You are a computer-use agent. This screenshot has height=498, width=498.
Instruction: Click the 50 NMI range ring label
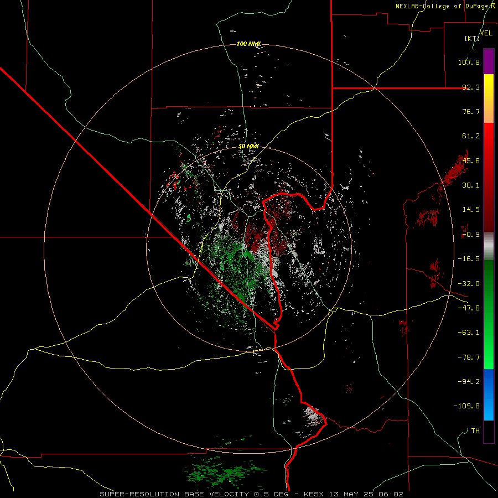[x=248, y=147]
